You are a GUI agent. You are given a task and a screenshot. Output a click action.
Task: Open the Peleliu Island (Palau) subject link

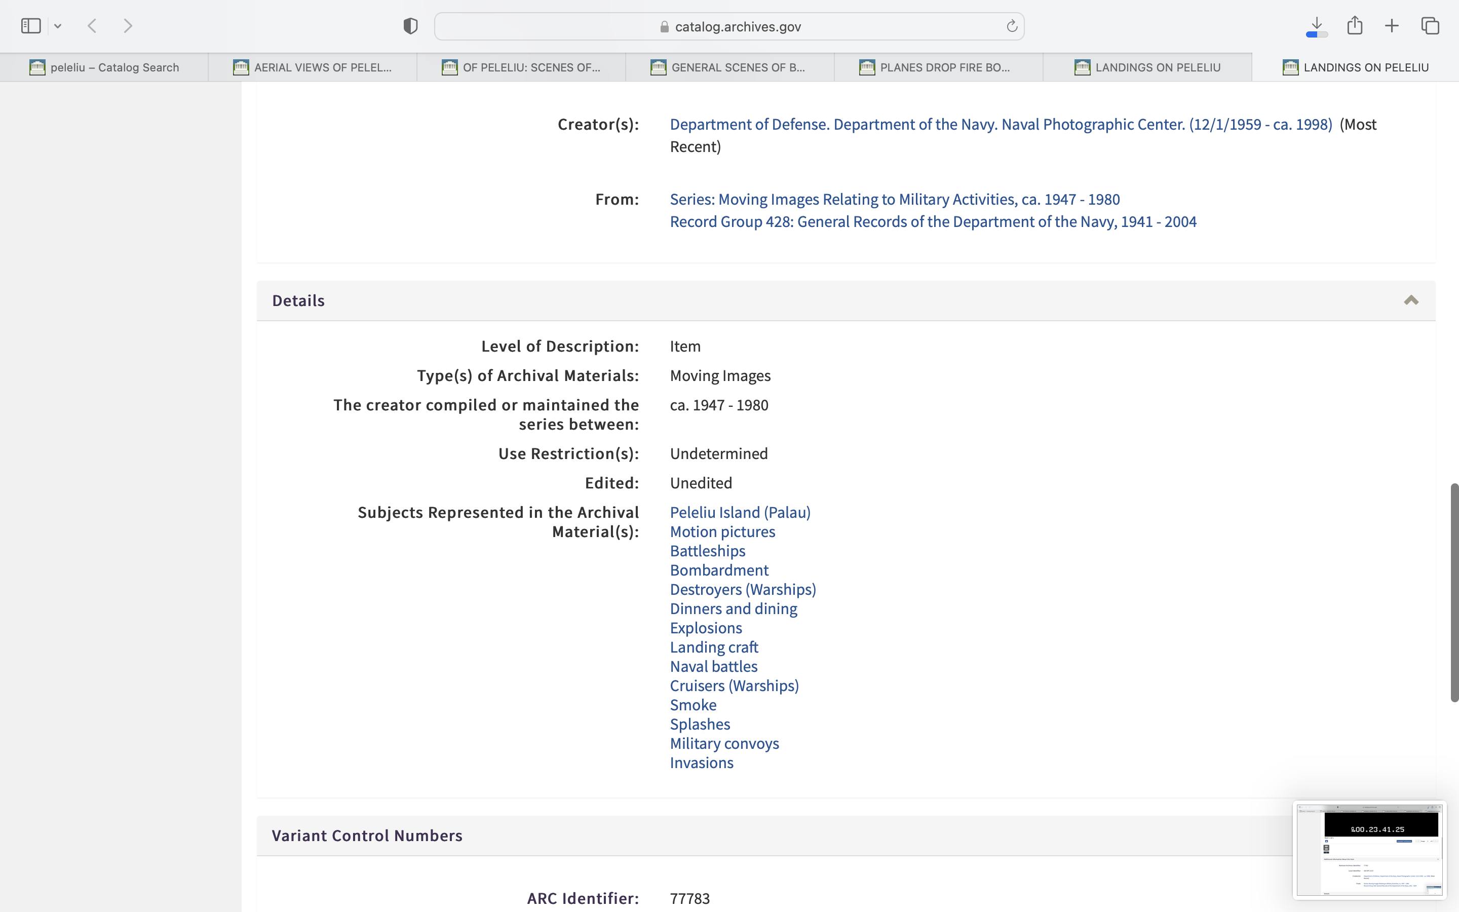click(740, 512)
